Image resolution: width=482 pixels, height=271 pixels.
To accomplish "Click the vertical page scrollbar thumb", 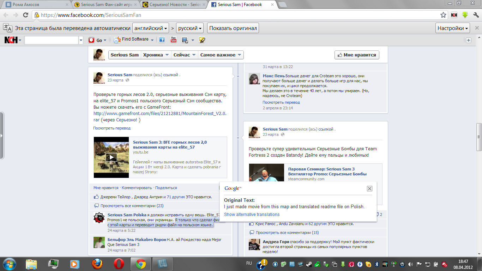I will pyautogui.click(x=479, y=137).
